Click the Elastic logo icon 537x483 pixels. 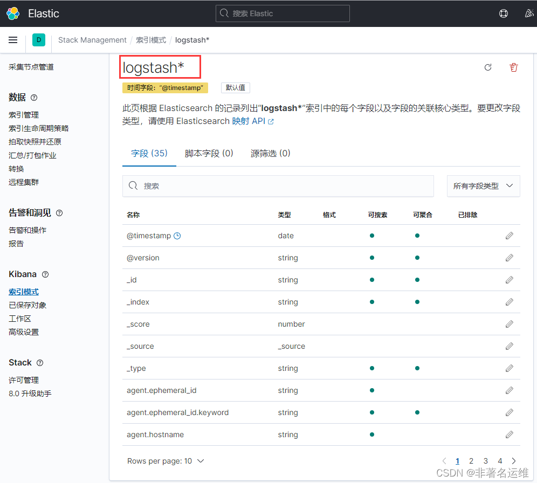13,13
